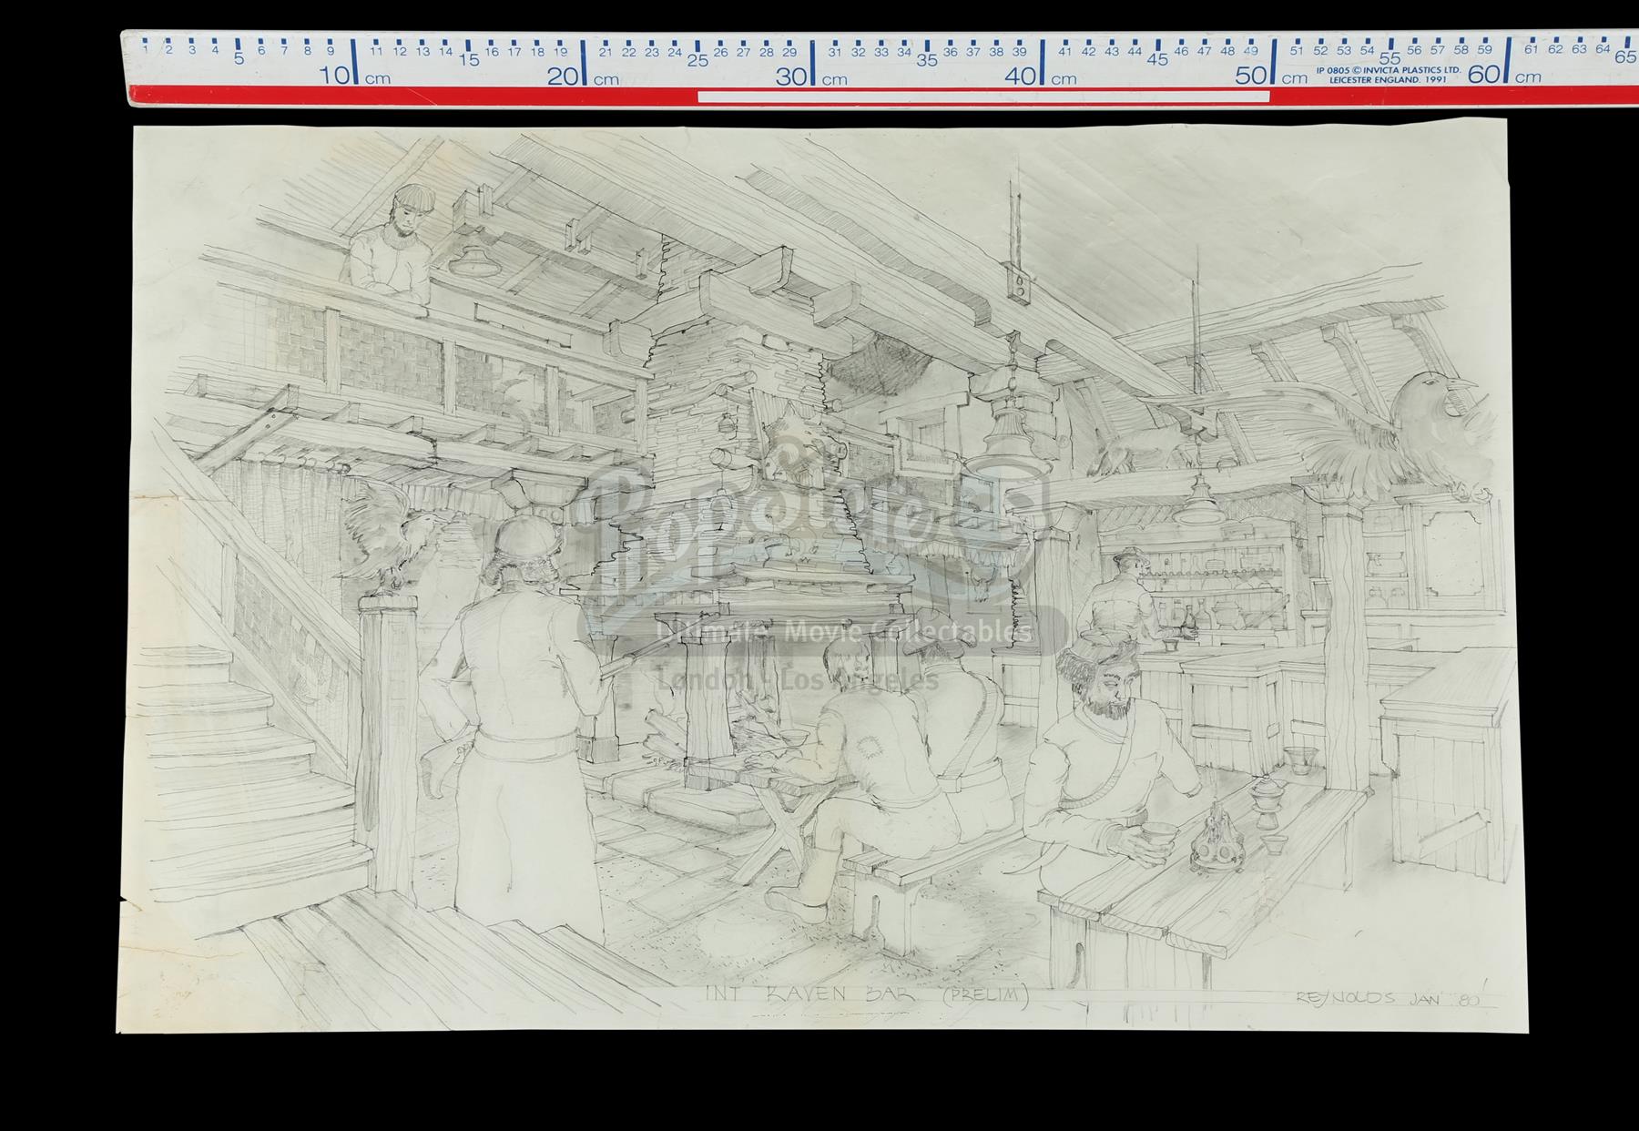This screenshot has height=1131, width=1639.
Task: Click the '45' number on the ruler
Action: click(x=1157, y=59)
